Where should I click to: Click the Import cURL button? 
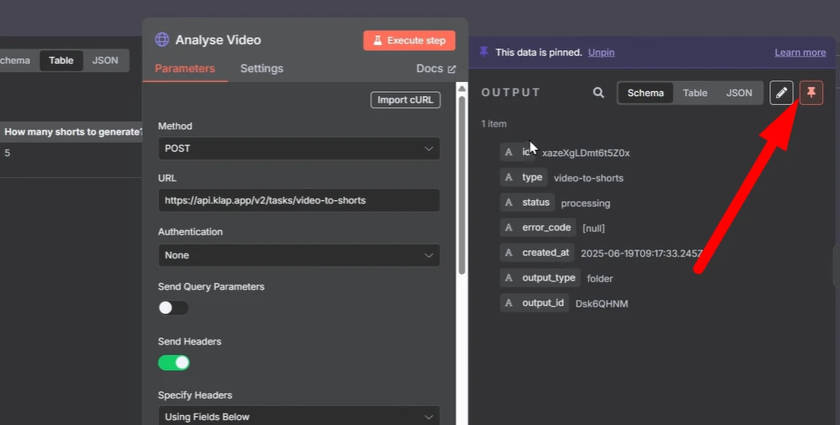(x=406, y=100)
